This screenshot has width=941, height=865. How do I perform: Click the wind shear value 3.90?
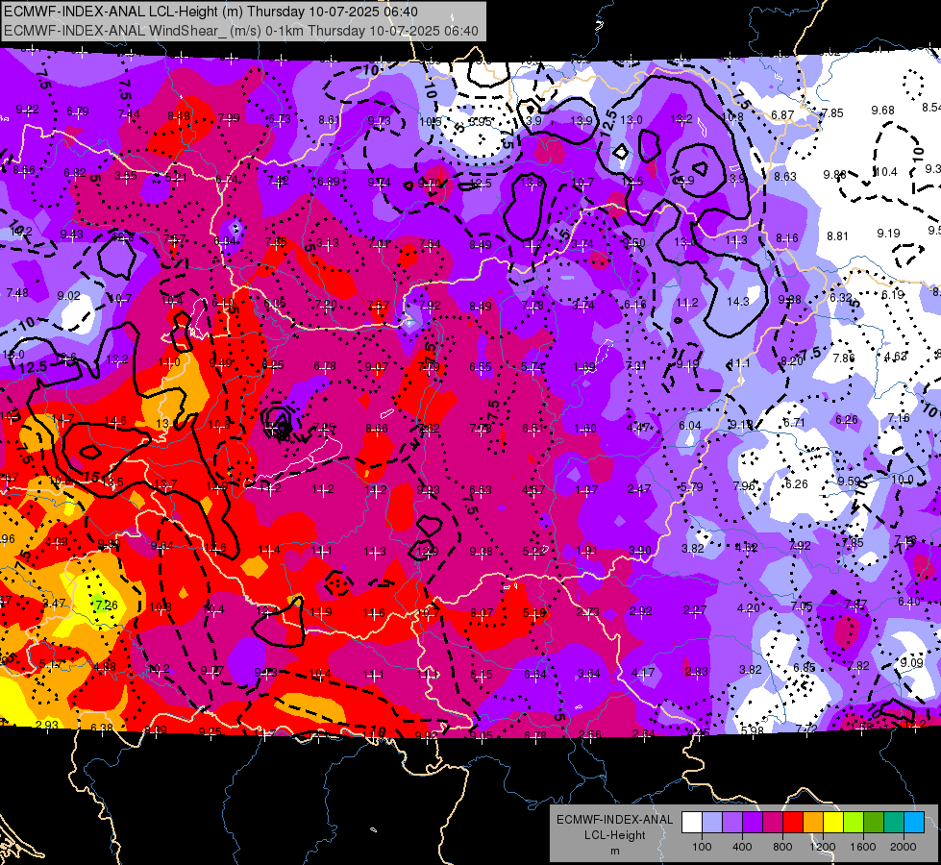coord(640,551)
